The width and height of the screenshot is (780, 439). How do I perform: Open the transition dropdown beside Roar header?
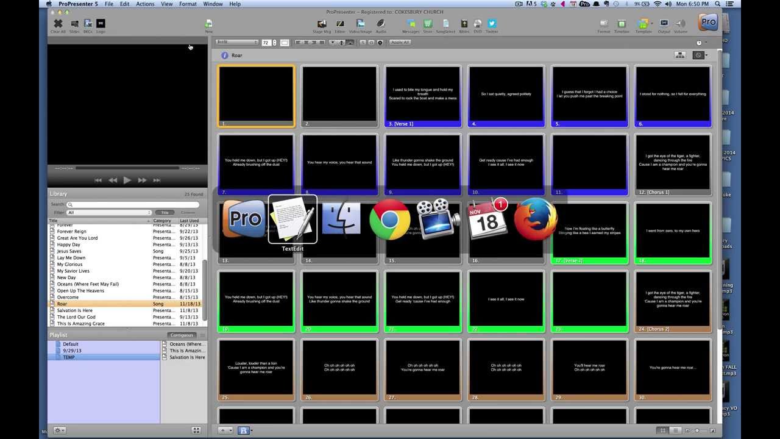700,55
